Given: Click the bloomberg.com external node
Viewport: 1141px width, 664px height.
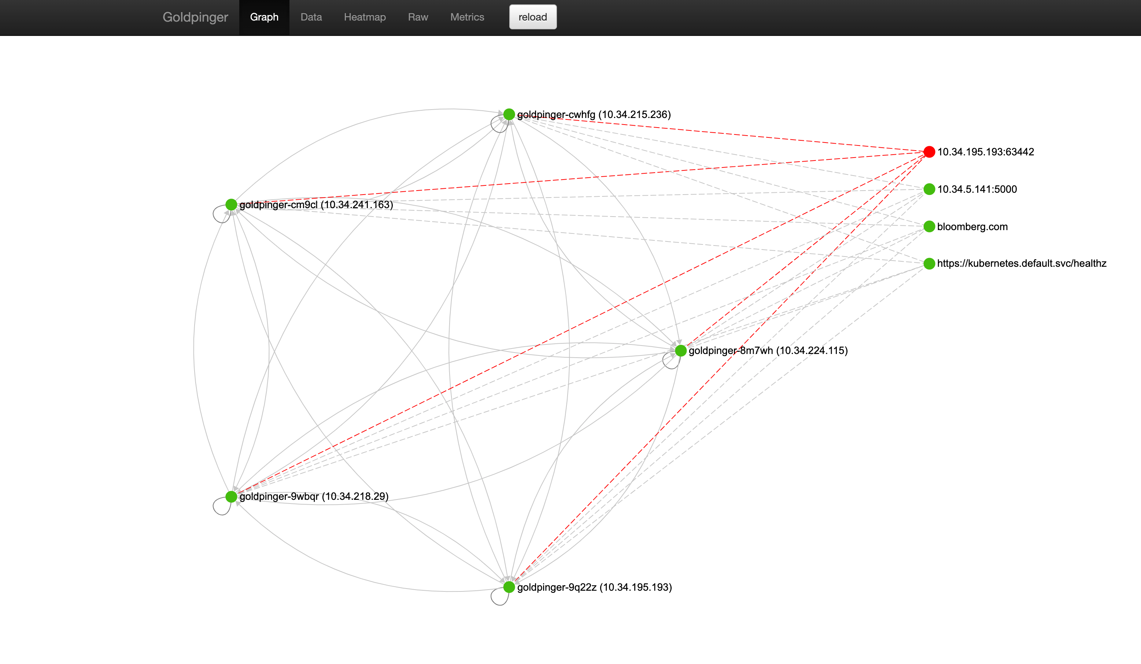Looking at the screenshot, I should [928, 227].
